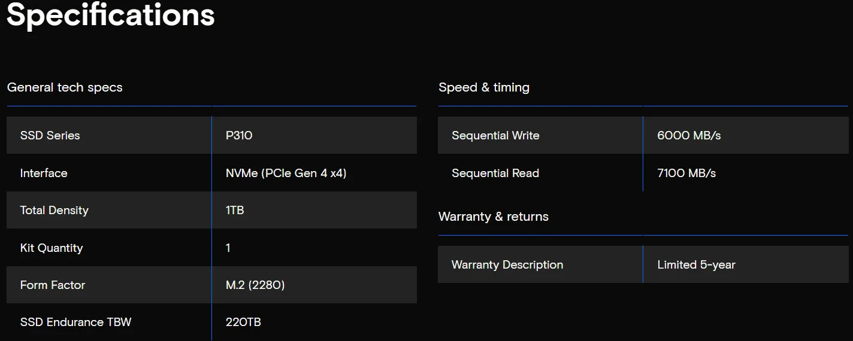Click the Total Density label

[54, 210]
